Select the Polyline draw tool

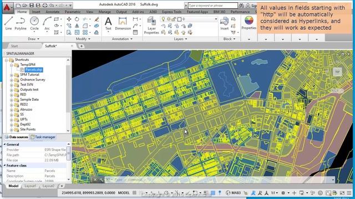point(21,23)
